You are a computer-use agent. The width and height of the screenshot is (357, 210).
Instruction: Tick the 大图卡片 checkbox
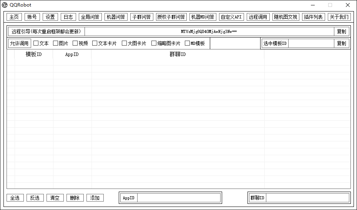125,43
